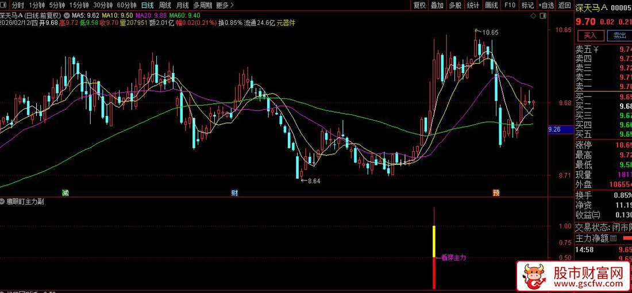The image size is (632, 293).
Task: Click the 换手 turnover row
Action: (x=603, y=195)
